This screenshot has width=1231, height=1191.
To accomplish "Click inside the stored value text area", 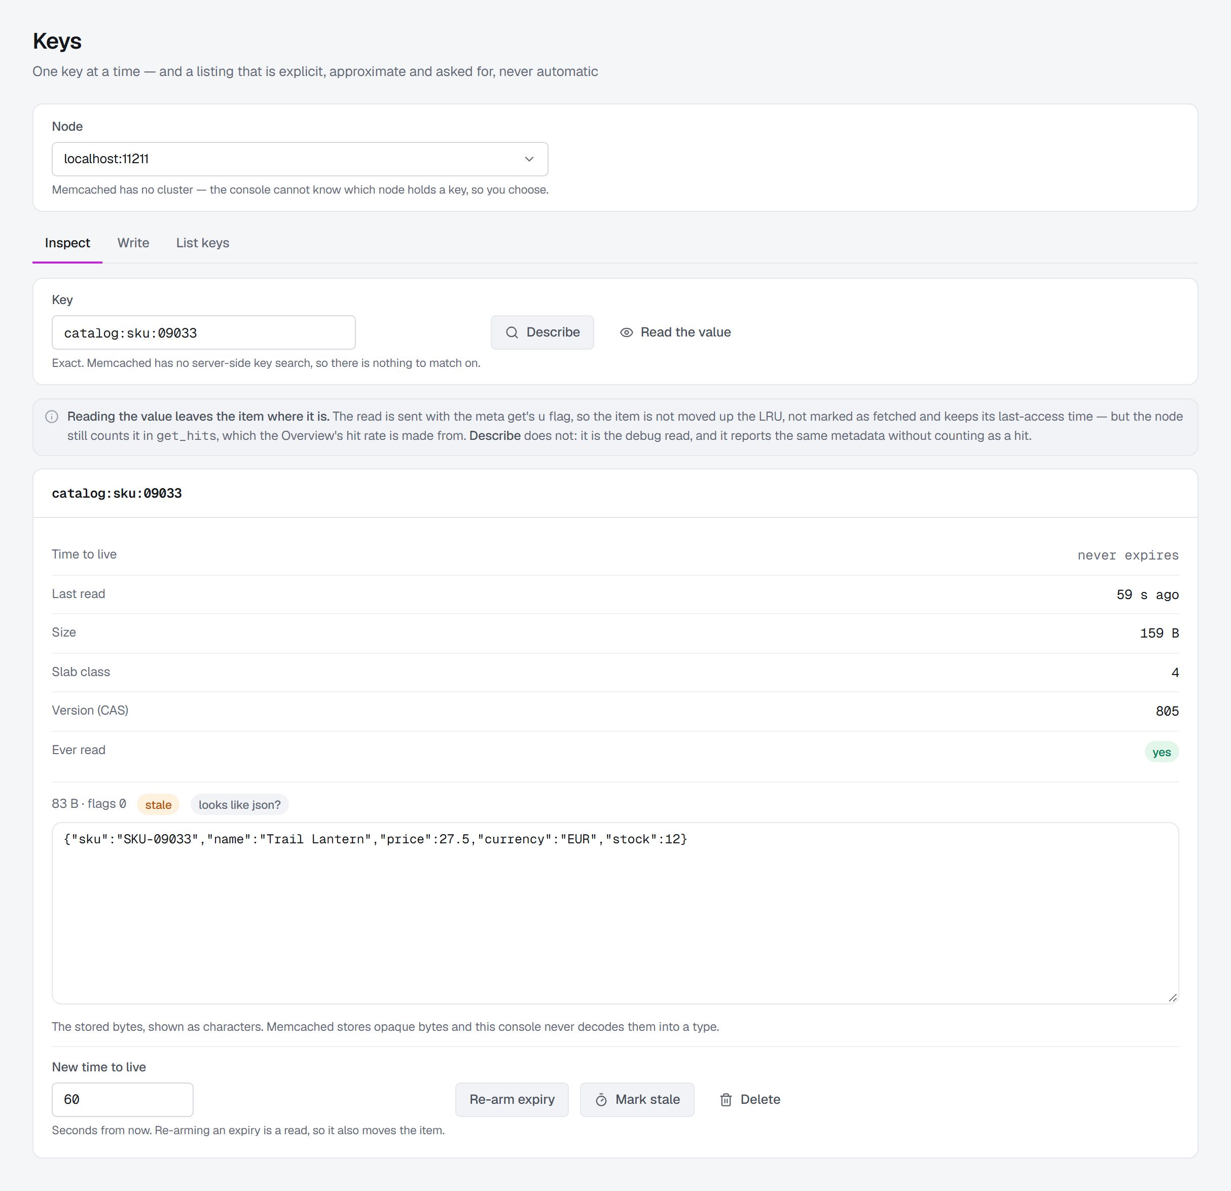I will pos(615,913).
